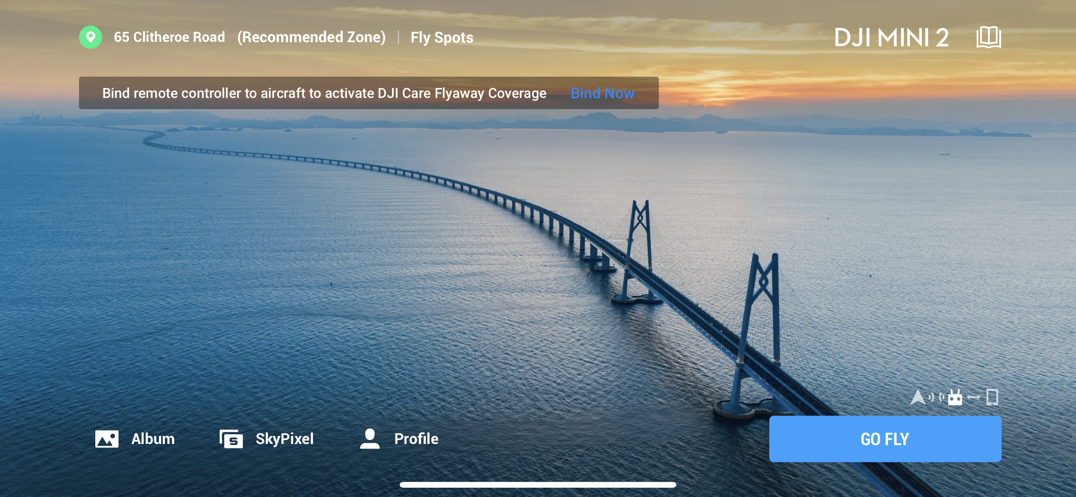Tap the green location pin icon
1076x497 pixels.
coord(91,37)
